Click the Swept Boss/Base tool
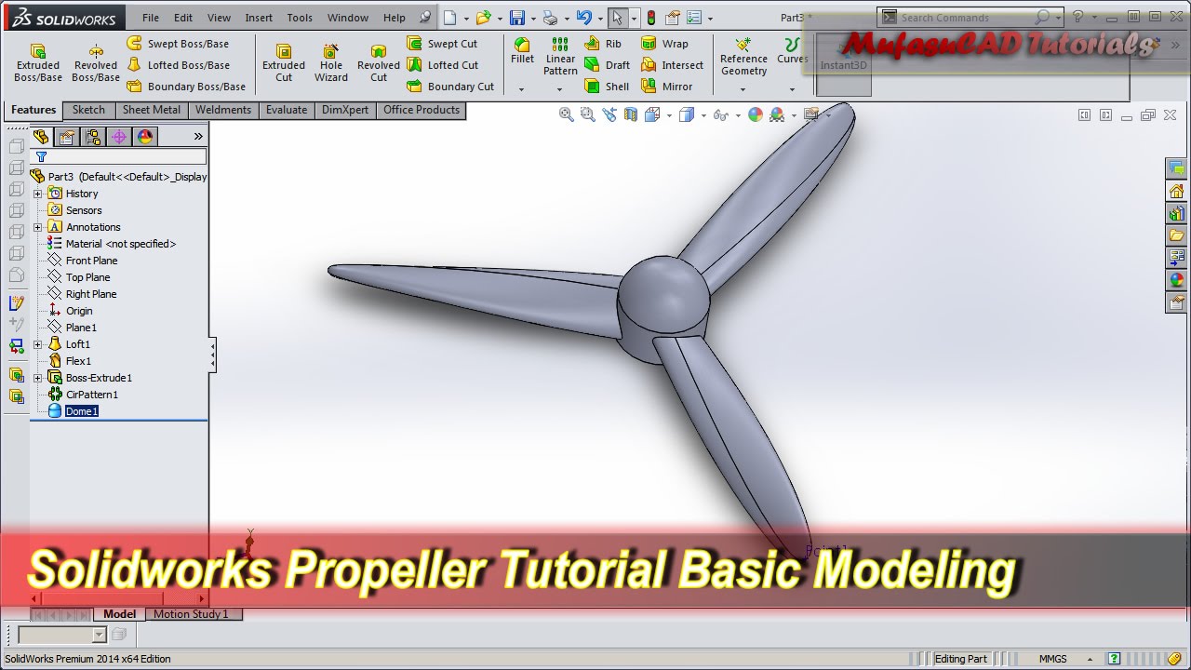Image resolution: width=1191 pixels, height=670 pixels. tap(178, 44)
